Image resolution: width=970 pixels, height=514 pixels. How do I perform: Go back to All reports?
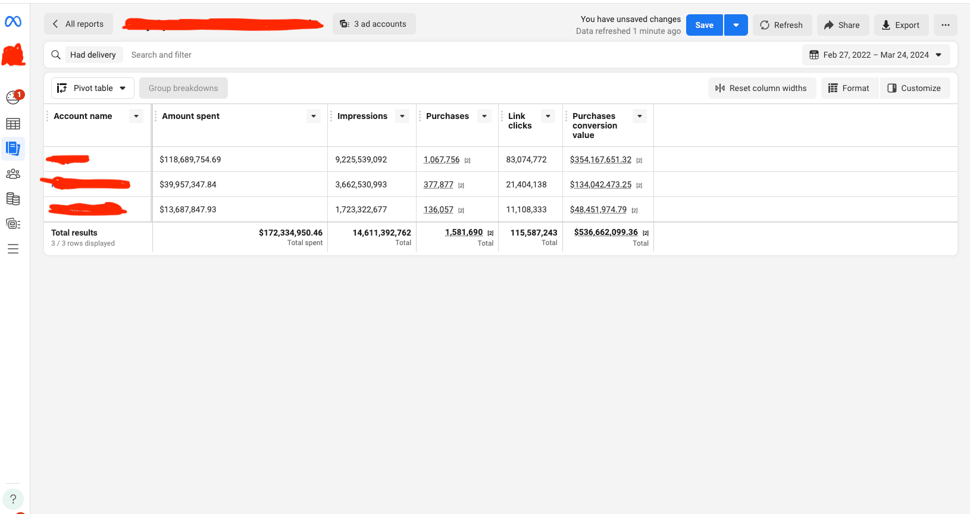[x=78, y=24]
